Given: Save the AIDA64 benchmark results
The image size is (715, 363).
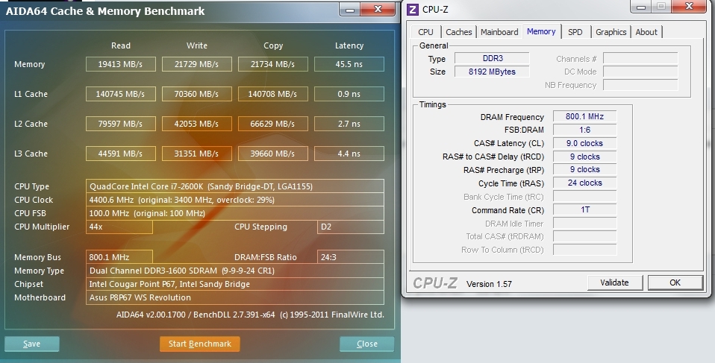Looking at the screenshot, I should [32, 344].
